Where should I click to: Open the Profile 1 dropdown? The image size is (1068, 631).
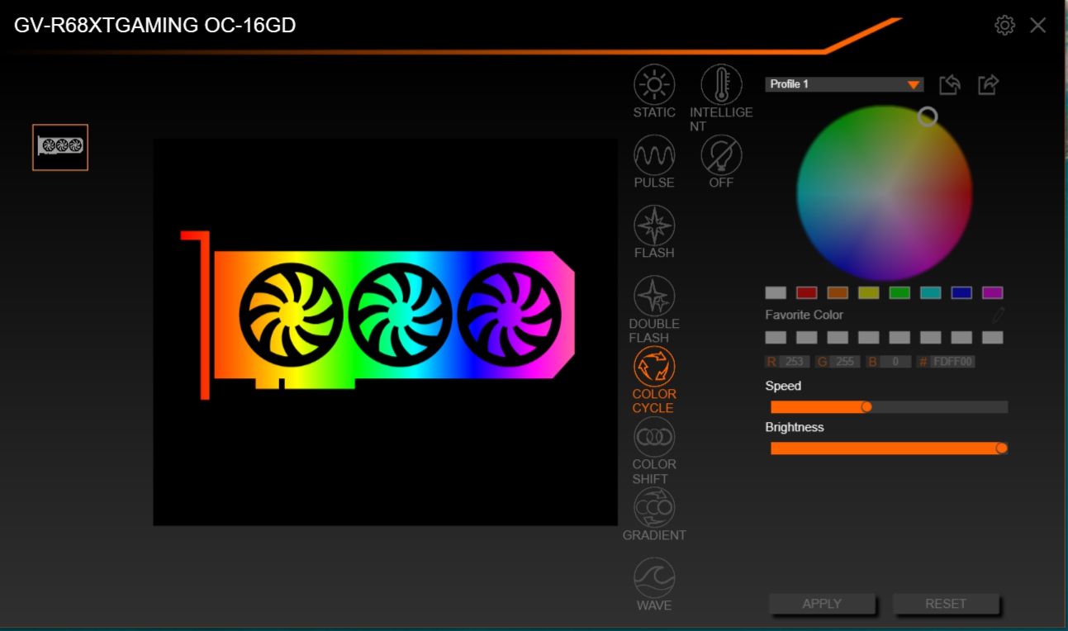point(844,84)
